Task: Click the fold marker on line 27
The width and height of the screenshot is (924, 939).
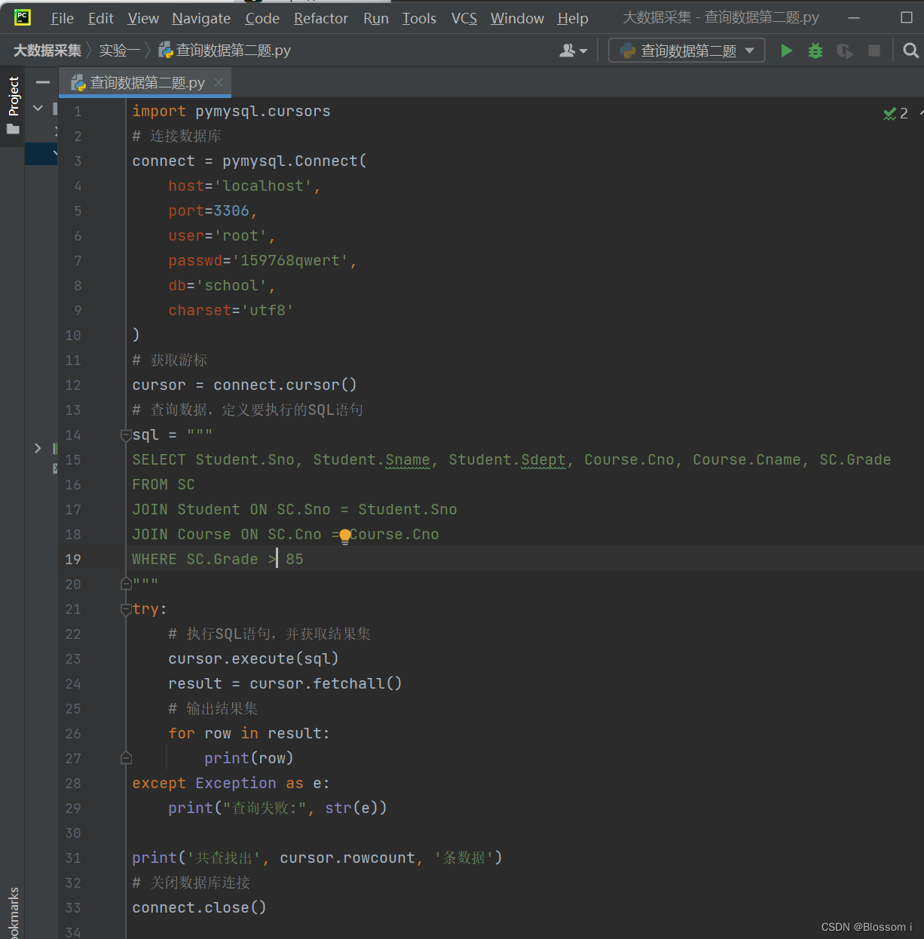Action: pyautogui.click(x=126, y=758)
